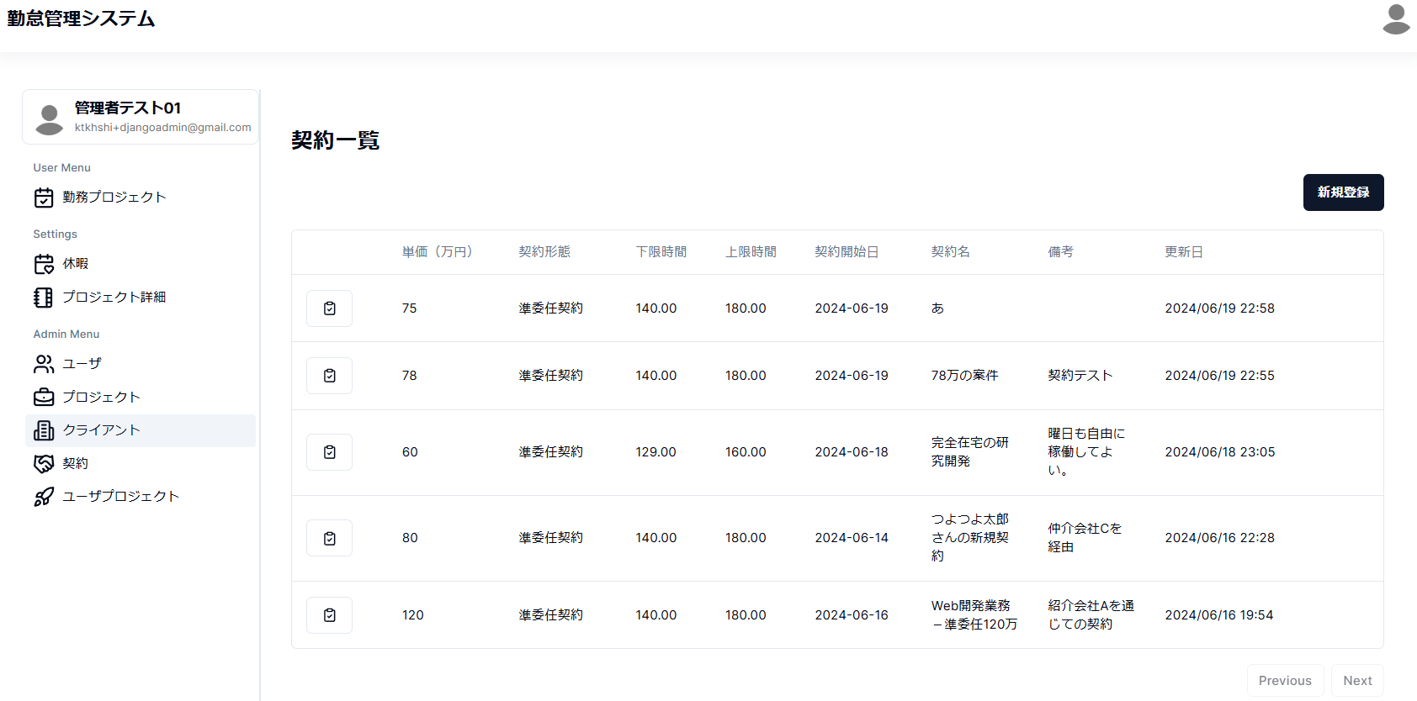Click updated date 2024/06/18 23:05
The height and width of the screenshot is (701, 1417).
pos(1219,452)
